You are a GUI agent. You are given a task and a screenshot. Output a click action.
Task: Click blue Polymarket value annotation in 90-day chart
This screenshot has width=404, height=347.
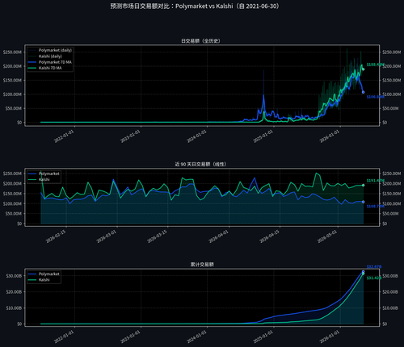[376, 207]
